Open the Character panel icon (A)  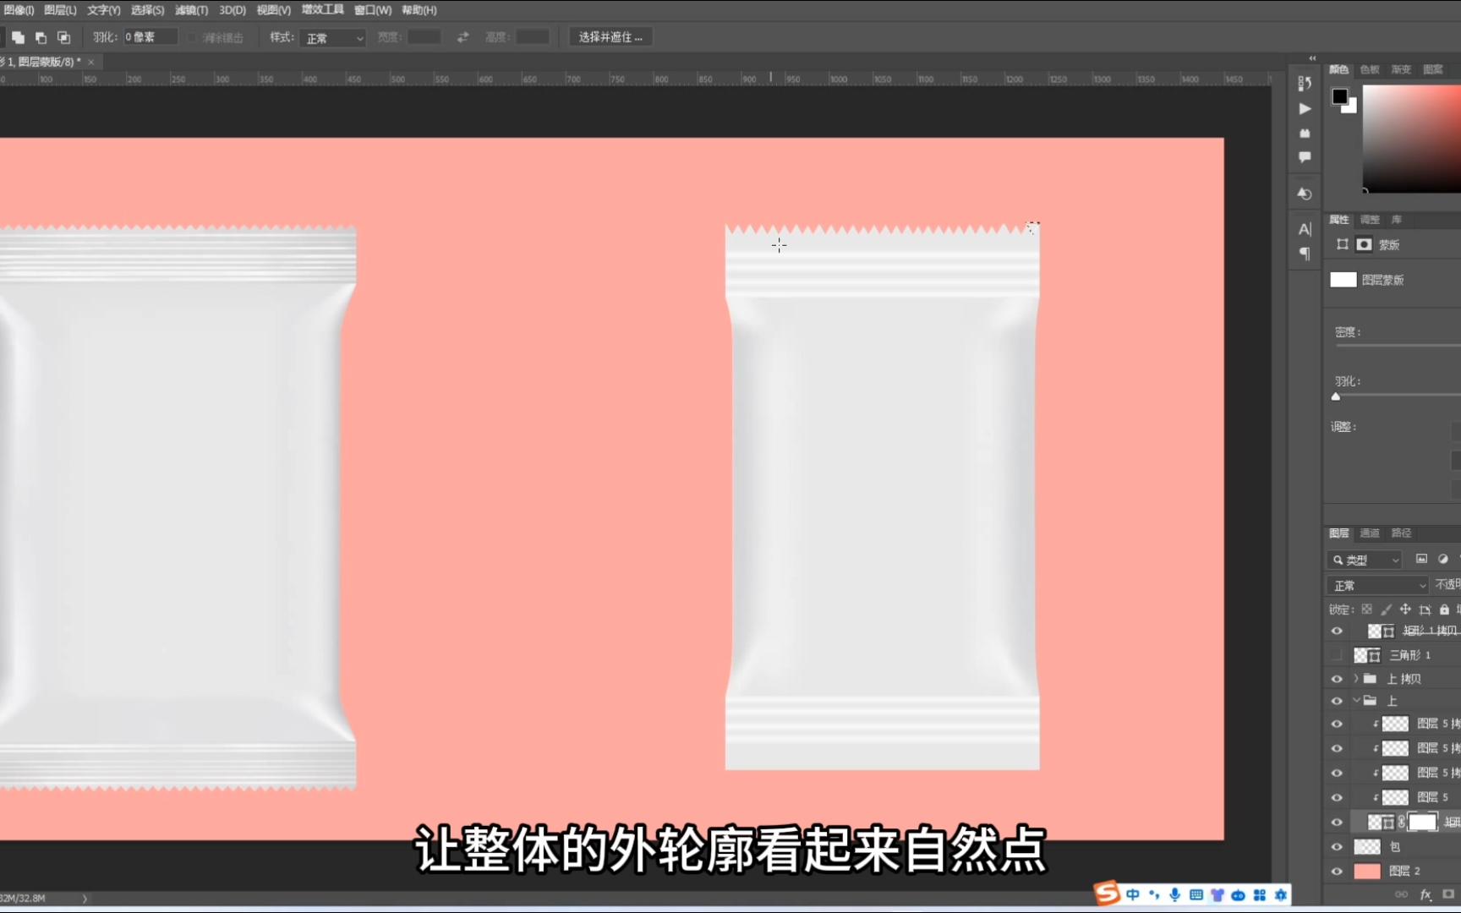(x=1304, y=229)
